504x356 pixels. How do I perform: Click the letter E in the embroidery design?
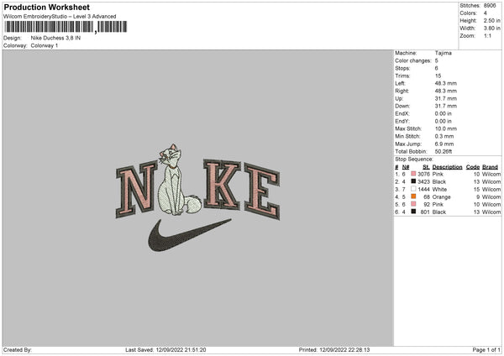click(x=262, y=191)
